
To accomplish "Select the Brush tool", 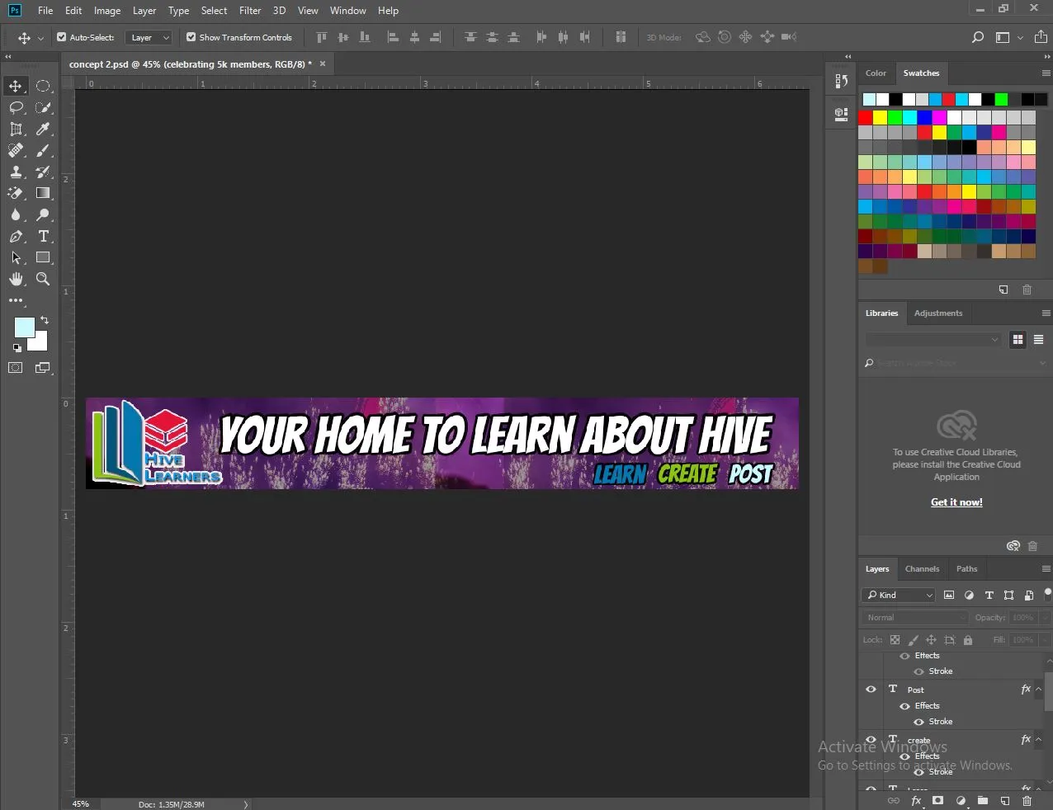I will 43,150.
